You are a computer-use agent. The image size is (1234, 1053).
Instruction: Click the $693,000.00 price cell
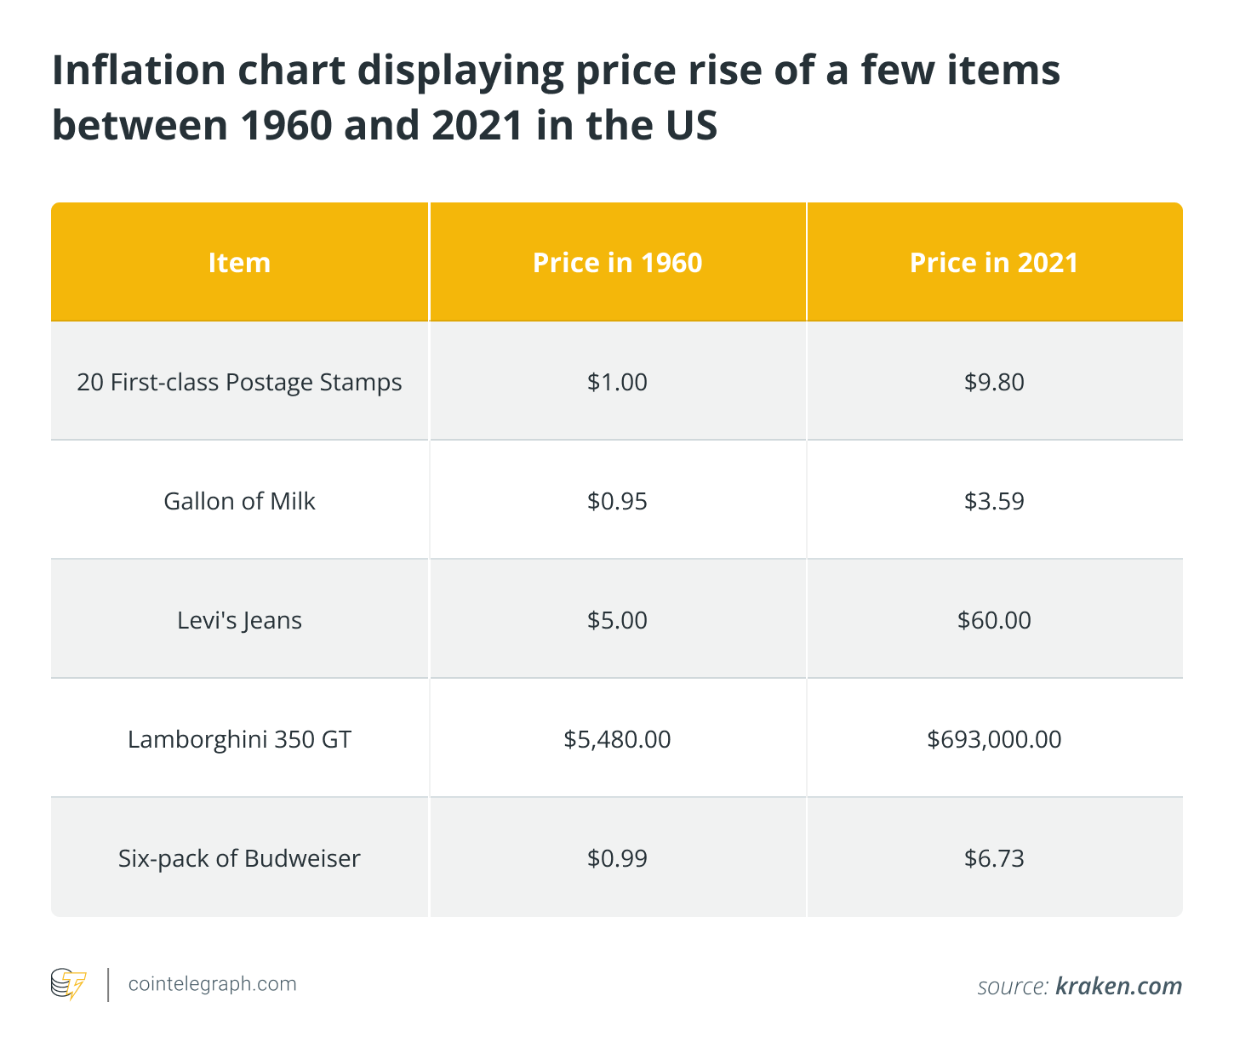pos(995,739)
